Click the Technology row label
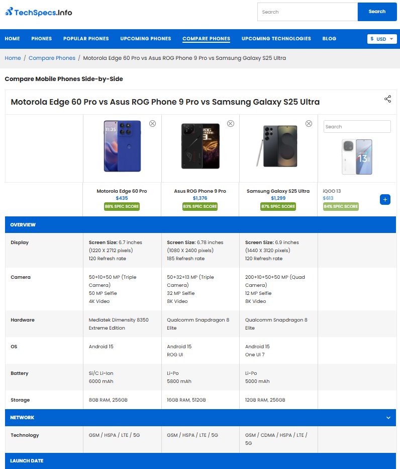Image resolution: width=400 pixels, height=469 pixels. point(25,435)
